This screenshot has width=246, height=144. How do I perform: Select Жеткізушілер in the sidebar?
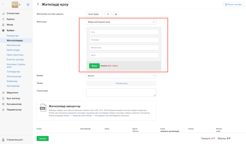pos(14,76)
